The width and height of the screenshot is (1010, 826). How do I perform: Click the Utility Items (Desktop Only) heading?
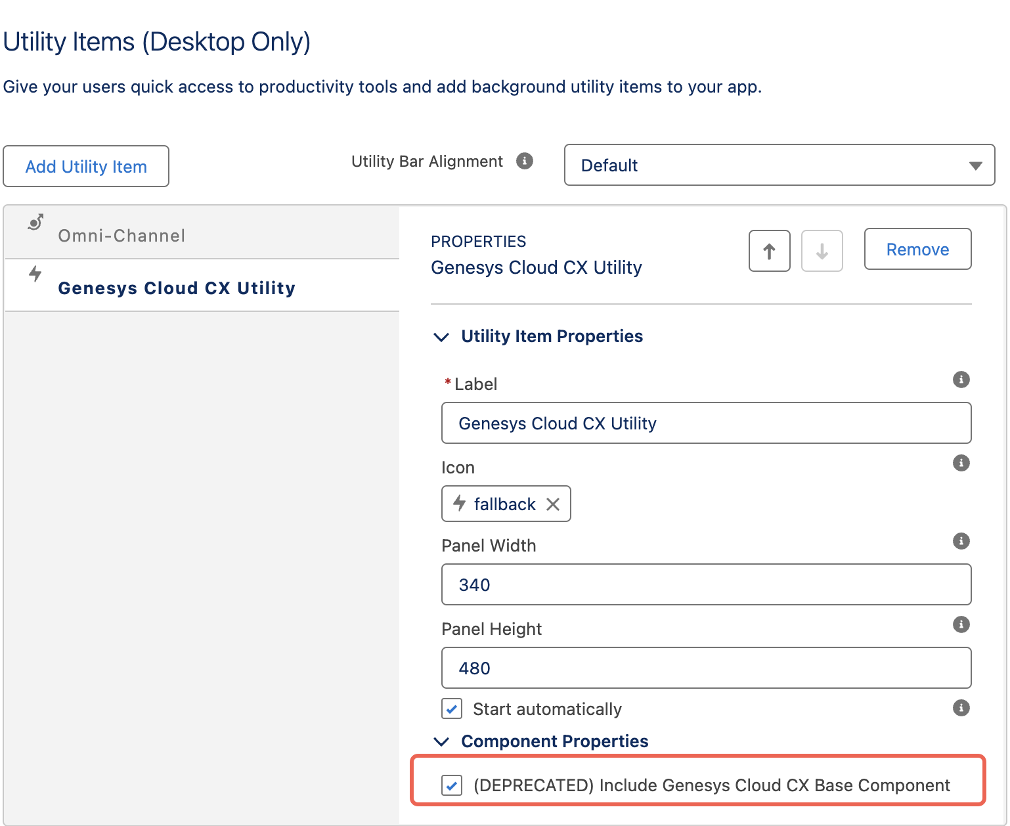point(157,42)
